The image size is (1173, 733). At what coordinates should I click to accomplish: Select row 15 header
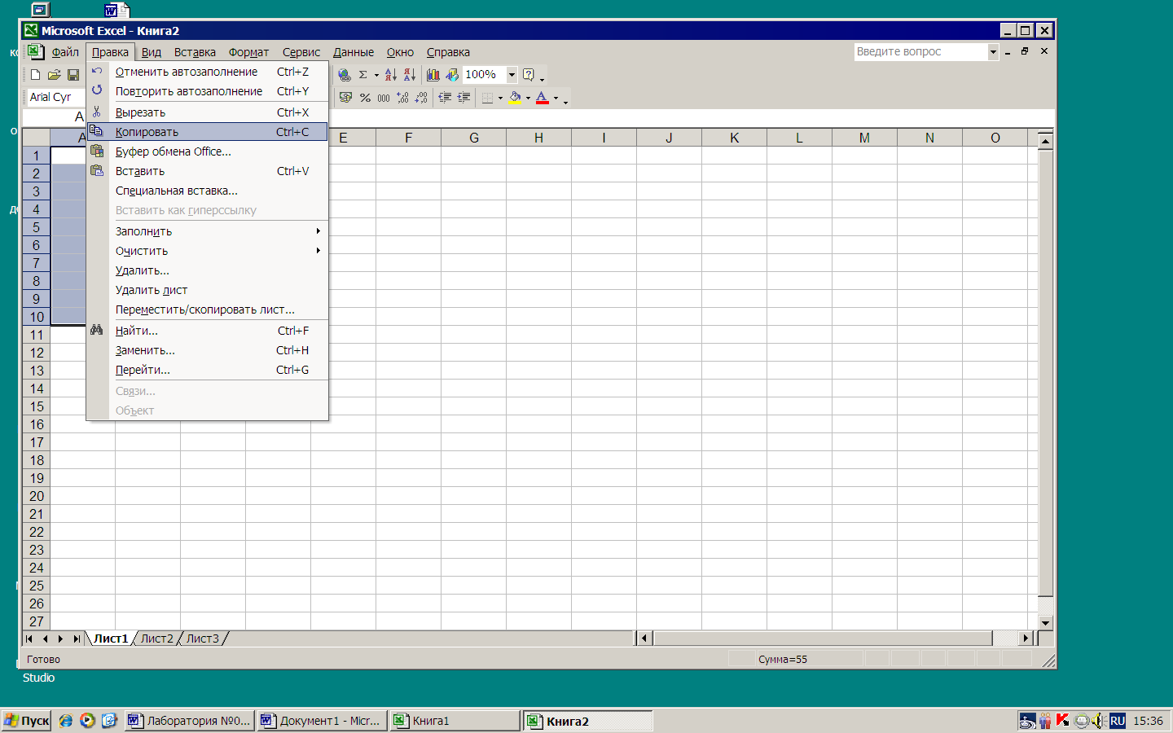tap(37, 406)
